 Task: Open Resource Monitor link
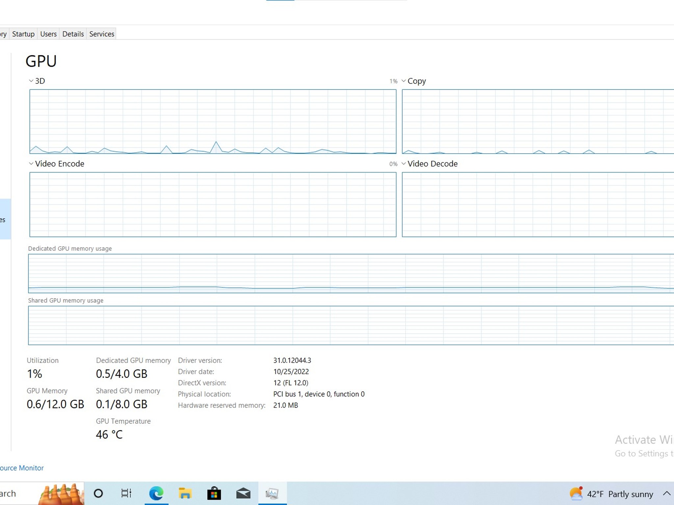[x=22, y=468]
